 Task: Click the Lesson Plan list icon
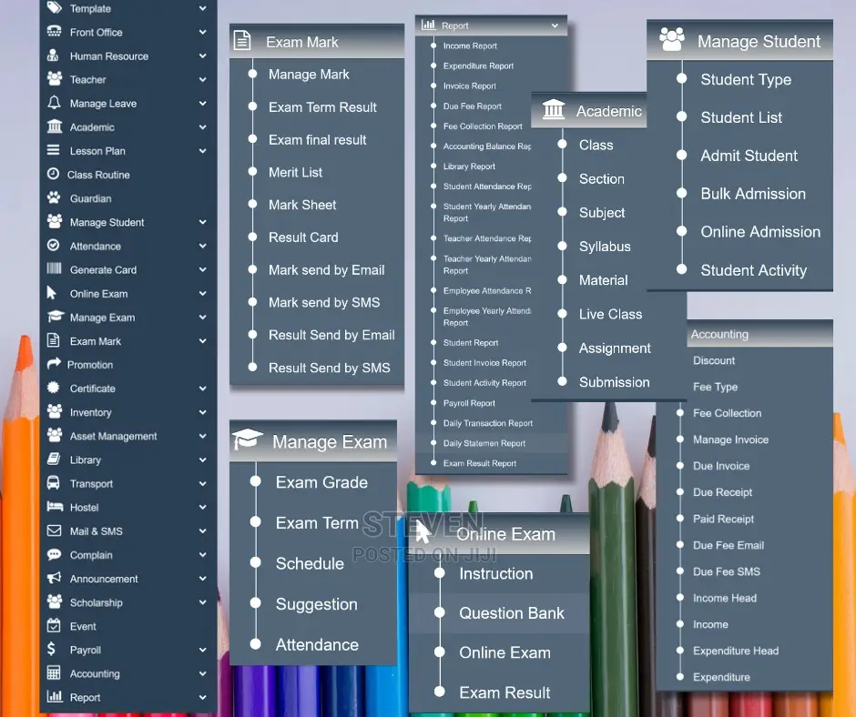point(54,149)
